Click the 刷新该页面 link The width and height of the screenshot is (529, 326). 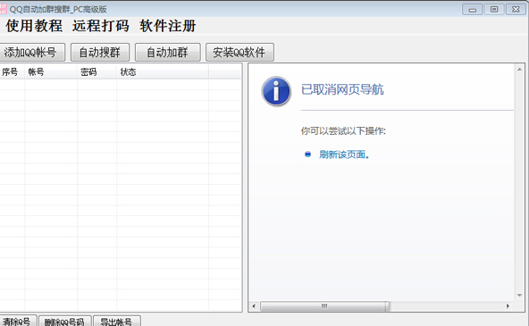pos(344,155)
